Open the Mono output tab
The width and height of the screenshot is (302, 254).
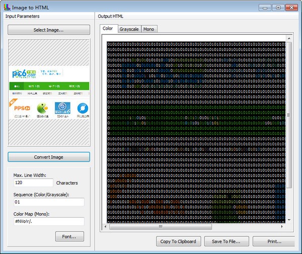click(148, 29)
